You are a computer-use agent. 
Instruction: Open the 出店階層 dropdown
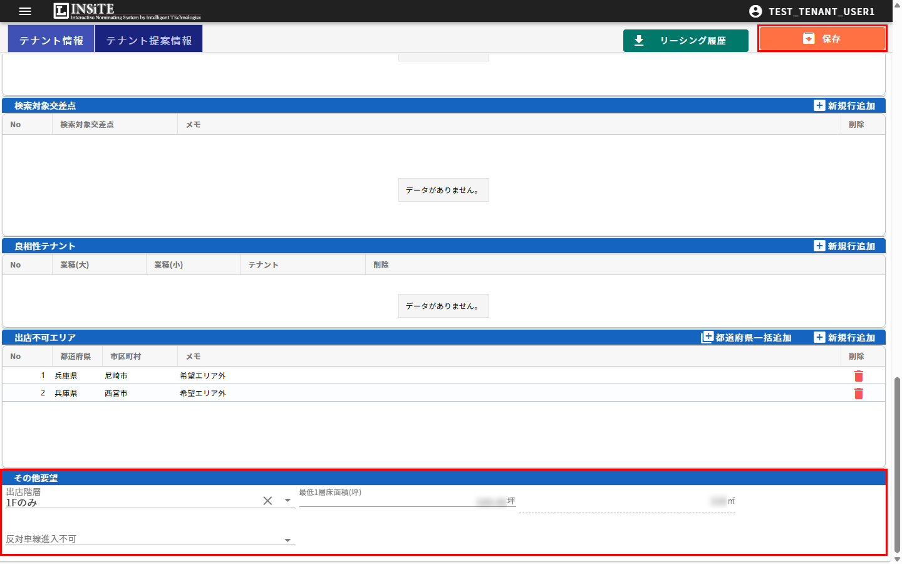click(288, 500)
